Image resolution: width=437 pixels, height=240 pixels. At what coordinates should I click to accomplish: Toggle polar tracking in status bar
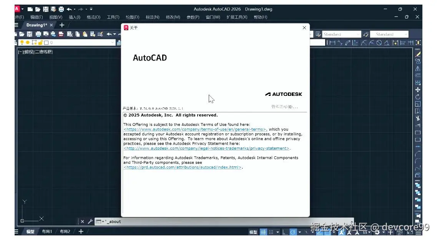click(293, 232)
